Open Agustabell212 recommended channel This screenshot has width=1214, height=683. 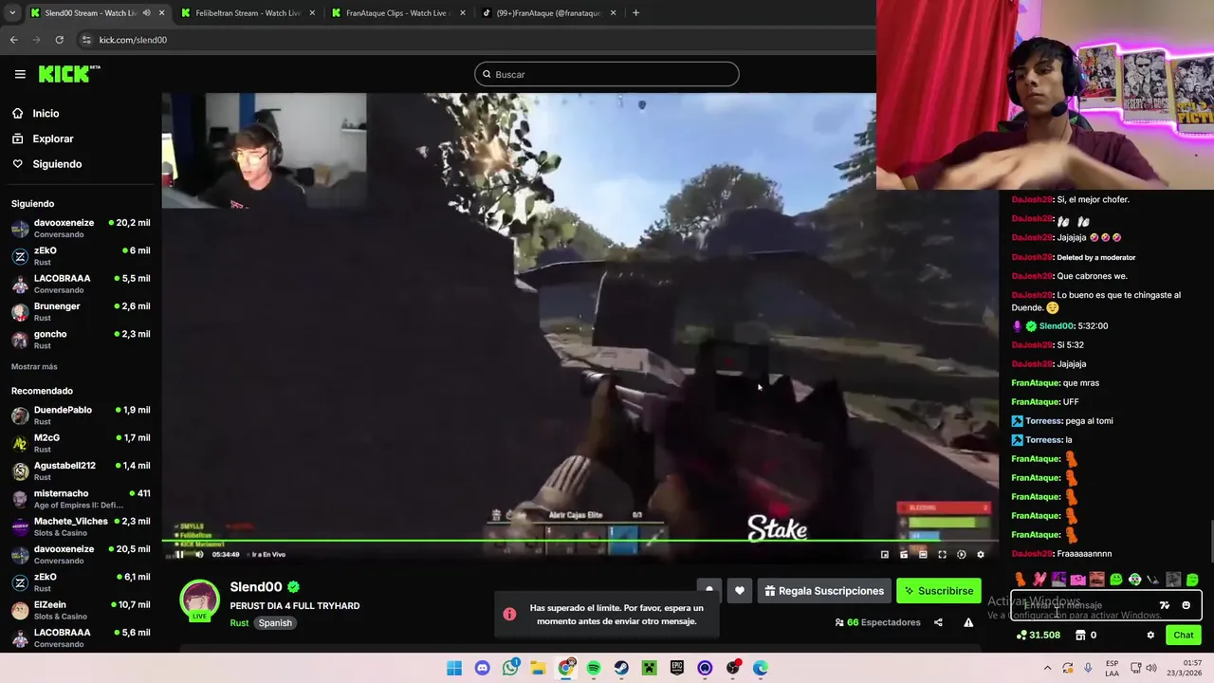pyautogui.click(x=81, y=471)
